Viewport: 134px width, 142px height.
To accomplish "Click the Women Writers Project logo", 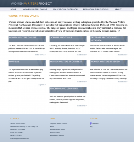I will pos(31,4).
